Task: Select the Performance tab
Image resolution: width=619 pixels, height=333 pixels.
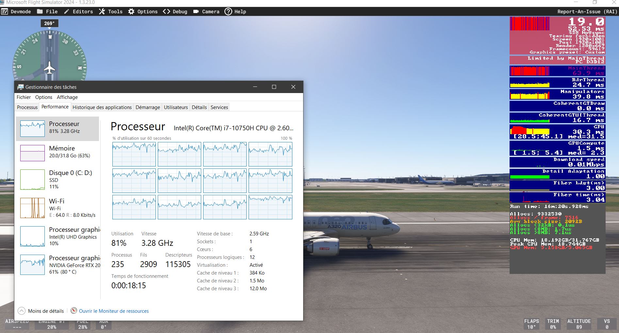Action: click(55, 107)
